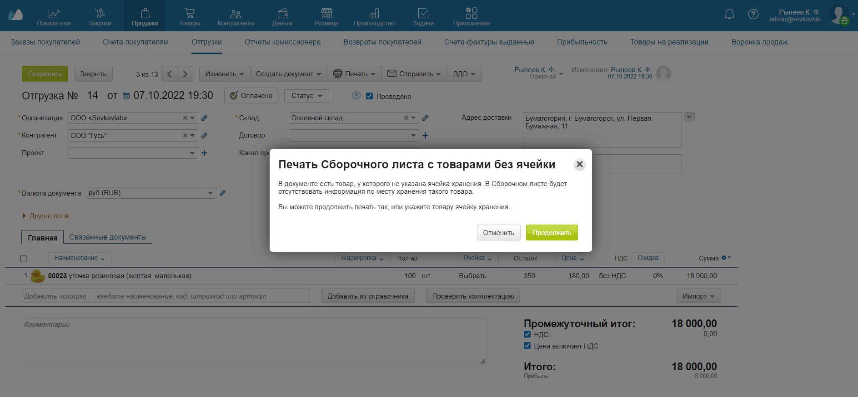This screenshot has height=397, width=858.
Task: Open the Отправить dropdown
Action: click(414, 74)
